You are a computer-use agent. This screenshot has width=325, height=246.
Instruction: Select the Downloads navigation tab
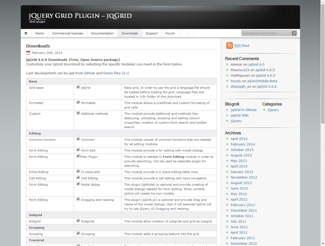tap(130, 33)
